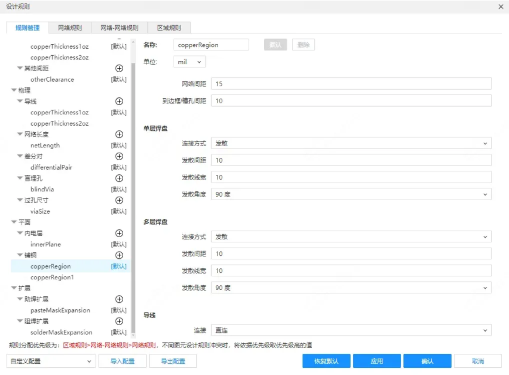Add a 助焊扩展 rule via plus icon

click(119, 299)
